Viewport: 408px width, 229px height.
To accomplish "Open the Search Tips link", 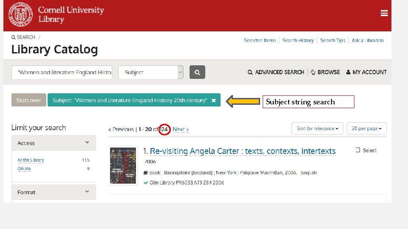I will [332, 41].
